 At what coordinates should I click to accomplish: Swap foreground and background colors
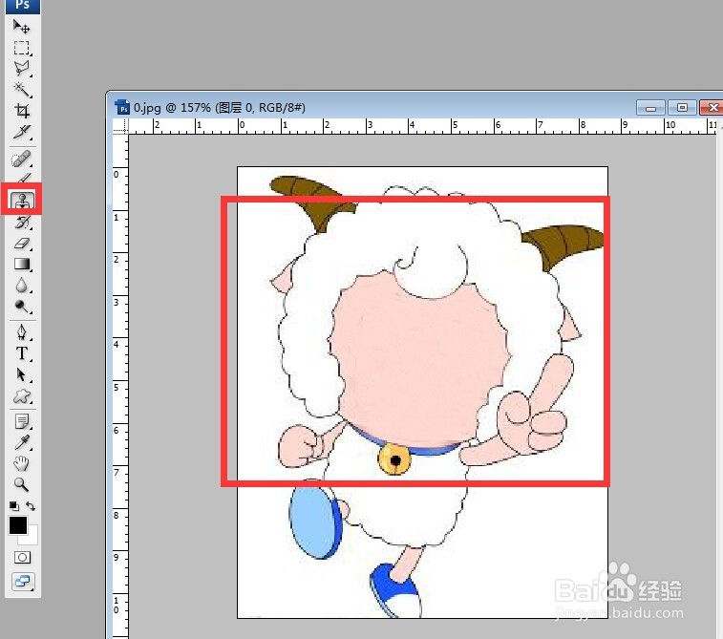[x=31, y=506]
